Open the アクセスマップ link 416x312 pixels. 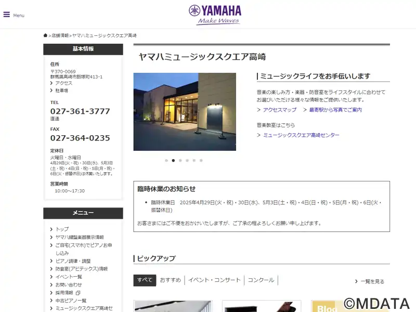(280, 110)
